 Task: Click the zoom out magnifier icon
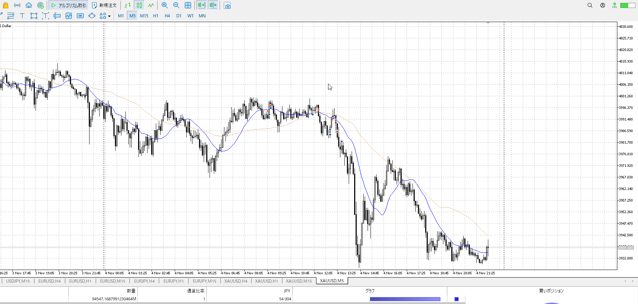(x=176, y=5)
